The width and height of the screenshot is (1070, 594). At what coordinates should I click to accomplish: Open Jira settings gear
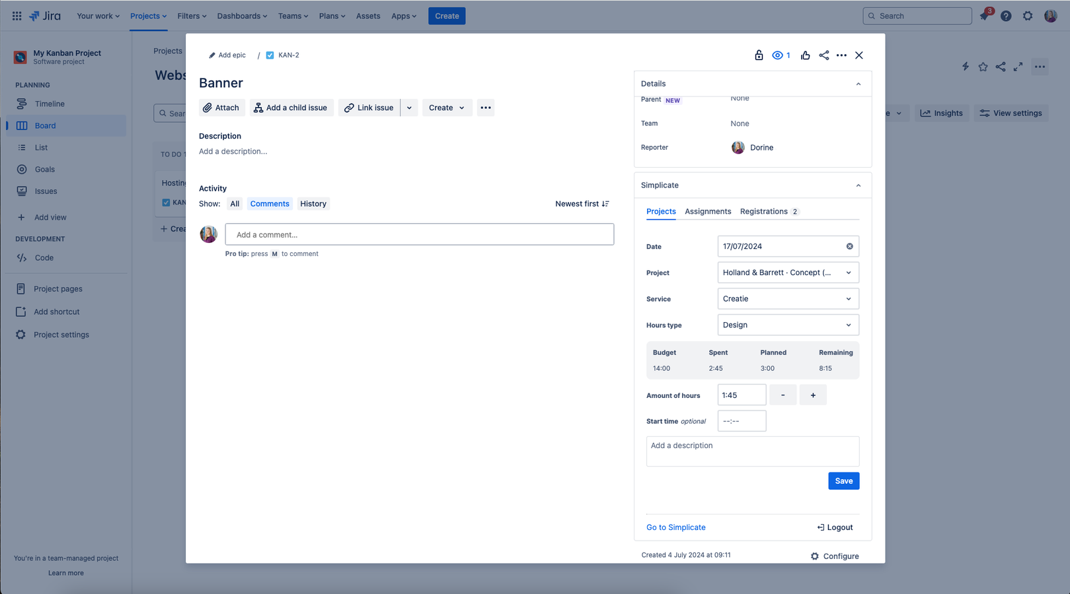(x=1028, y=16)
